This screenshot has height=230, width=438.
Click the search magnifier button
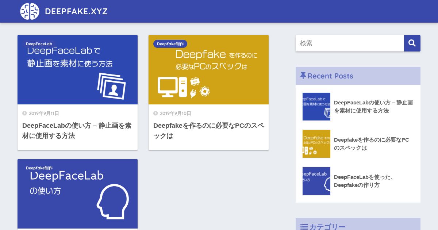pyautogui.click(x=412, y=43)
